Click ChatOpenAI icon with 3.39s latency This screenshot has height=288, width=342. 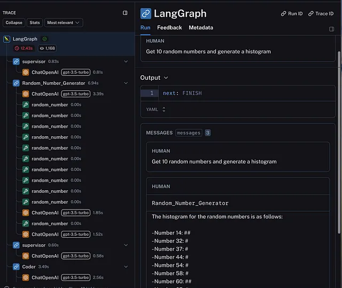26,94
